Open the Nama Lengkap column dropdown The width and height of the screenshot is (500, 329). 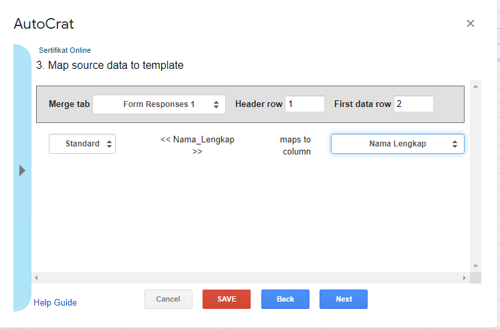click(397, 144)
